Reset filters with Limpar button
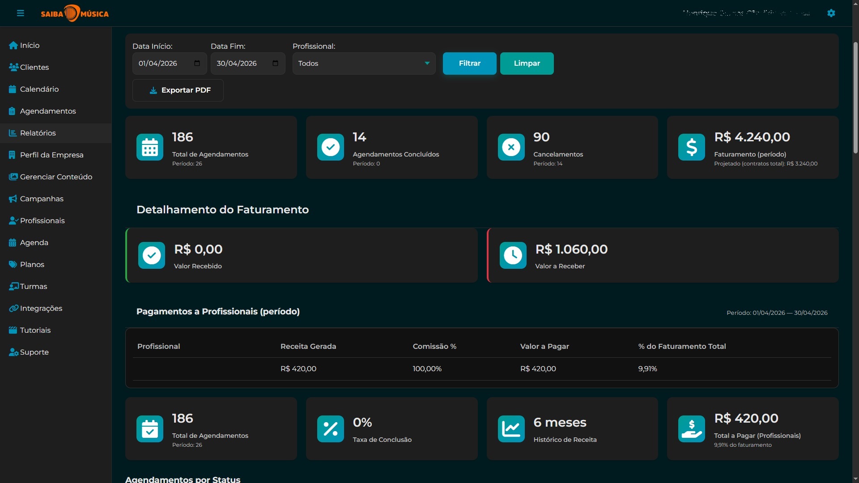 [527, 64]
